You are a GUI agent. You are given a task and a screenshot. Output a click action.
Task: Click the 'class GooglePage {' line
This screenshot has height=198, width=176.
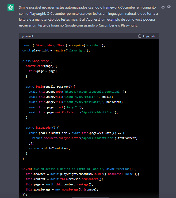[37, 61]
